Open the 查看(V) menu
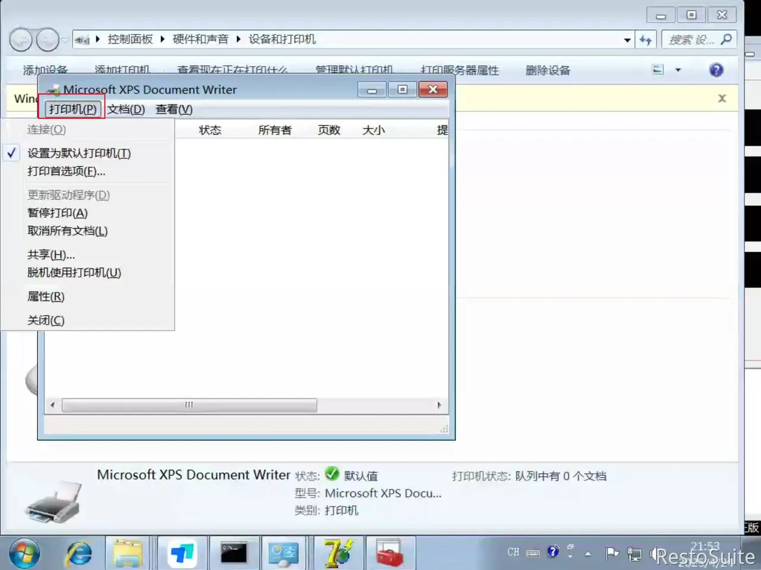 point(174,109)
